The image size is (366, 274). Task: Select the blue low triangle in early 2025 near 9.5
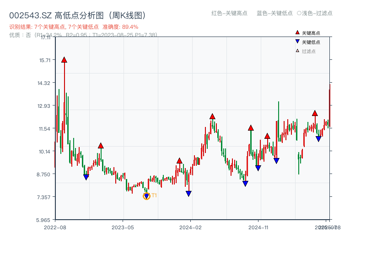point(276,161)
